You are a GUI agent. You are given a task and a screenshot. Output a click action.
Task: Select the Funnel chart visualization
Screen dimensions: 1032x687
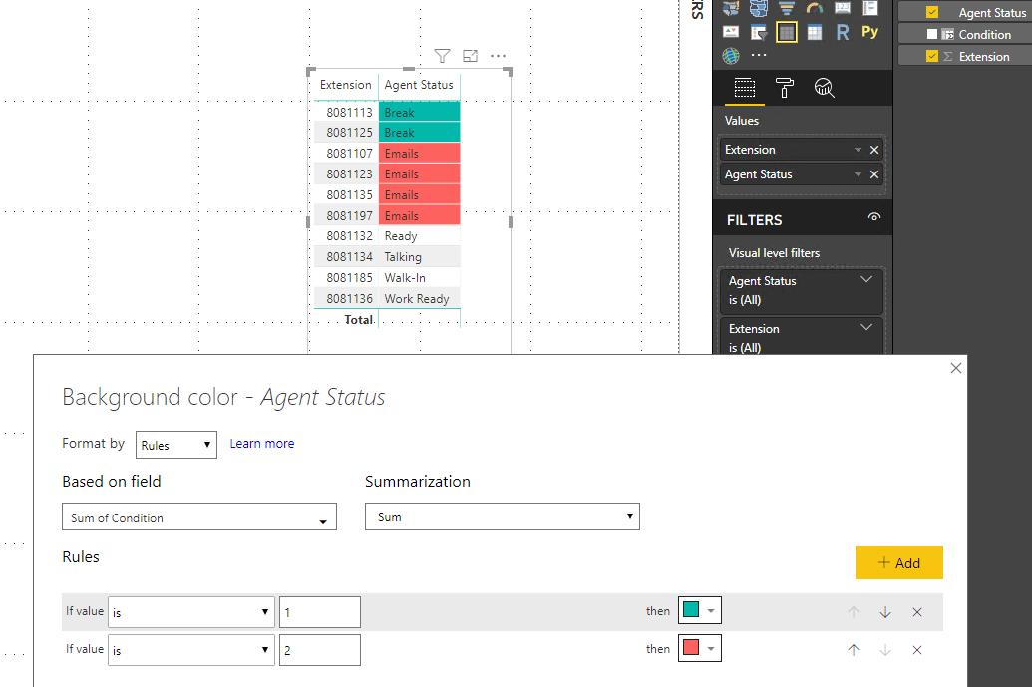pos(787,8)
